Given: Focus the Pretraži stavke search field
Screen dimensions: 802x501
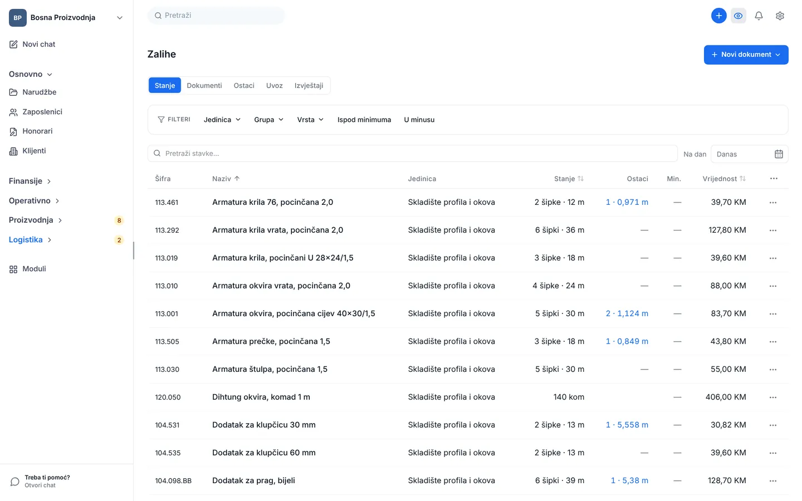Looking at the screenshot, I should pos(413,154).
